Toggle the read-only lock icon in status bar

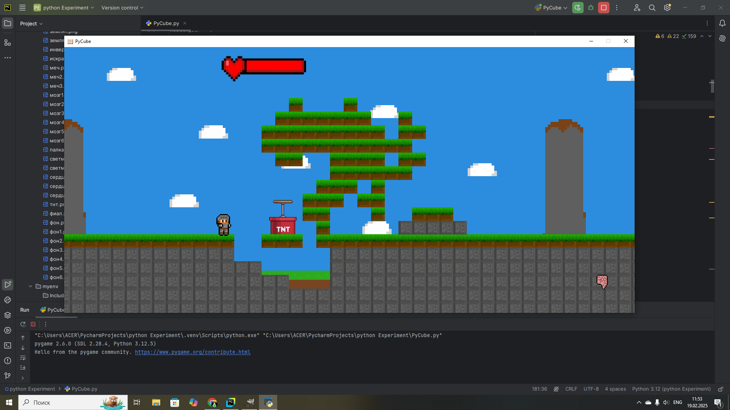tap(720, 389)
